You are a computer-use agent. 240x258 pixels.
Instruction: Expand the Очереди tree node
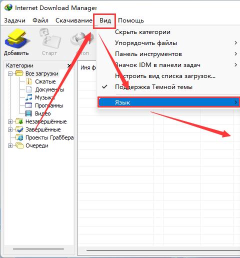[x=10, y=145]
